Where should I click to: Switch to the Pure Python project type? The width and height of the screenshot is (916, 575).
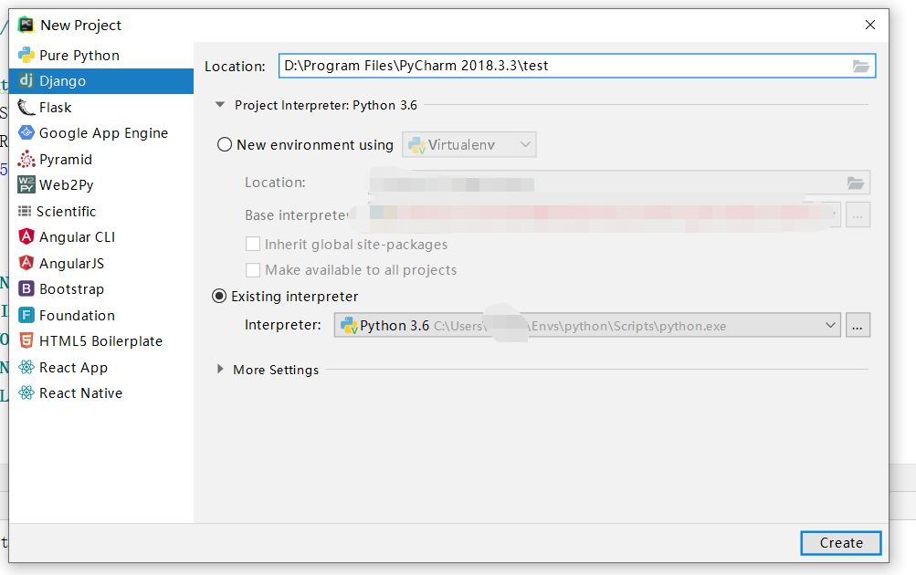(x=25, y=55)
